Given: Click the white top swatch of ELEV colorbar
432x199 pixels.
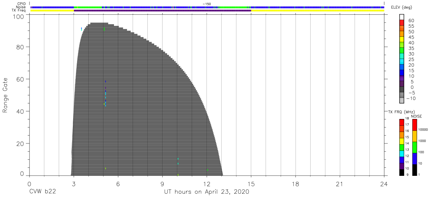Looking at the screenshot, I should click(x=401, y=18).
